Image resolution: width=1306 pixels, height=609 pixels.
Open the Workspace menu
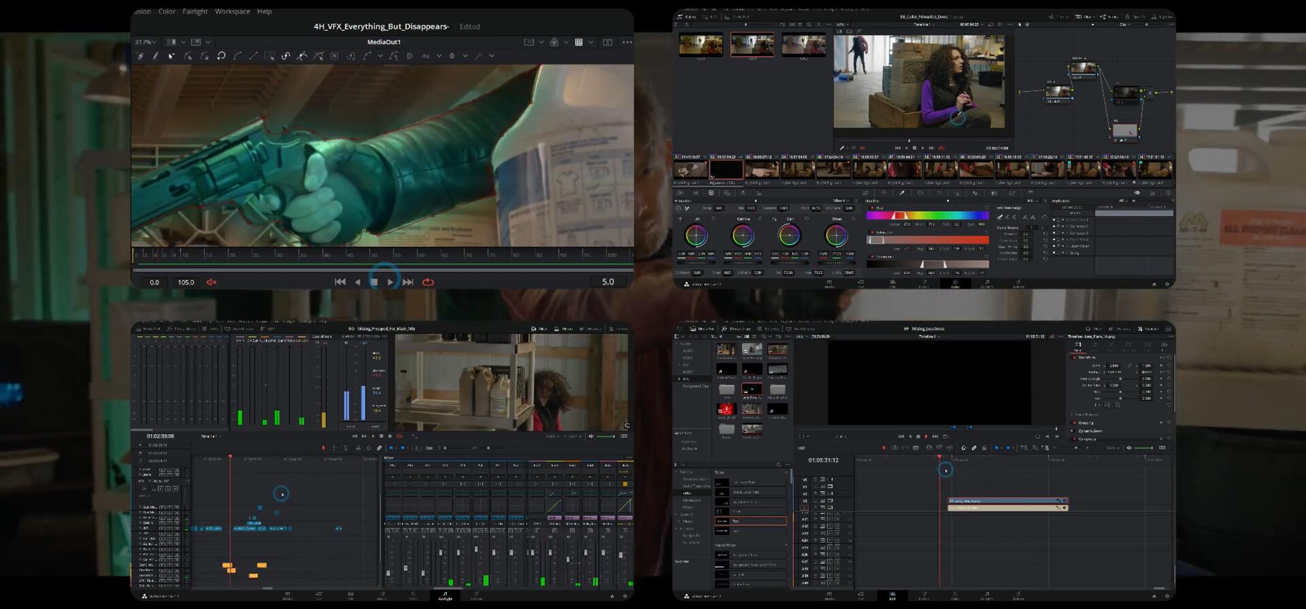232,12
